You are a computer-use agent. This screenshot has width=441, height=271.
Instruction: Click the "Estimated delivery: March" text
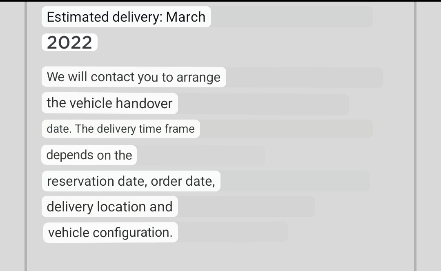126,17
